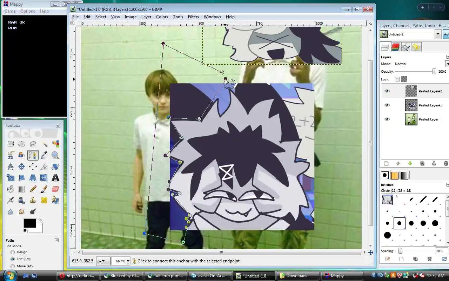Select the Clone stamp tool
This screenshot has width=449, height=281.
33,200
